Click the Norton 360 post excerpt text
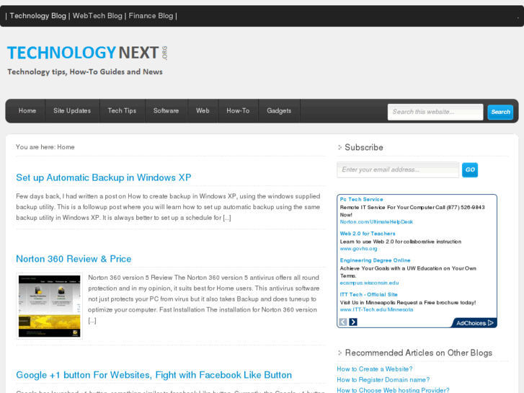 click(x=203, y=299)
